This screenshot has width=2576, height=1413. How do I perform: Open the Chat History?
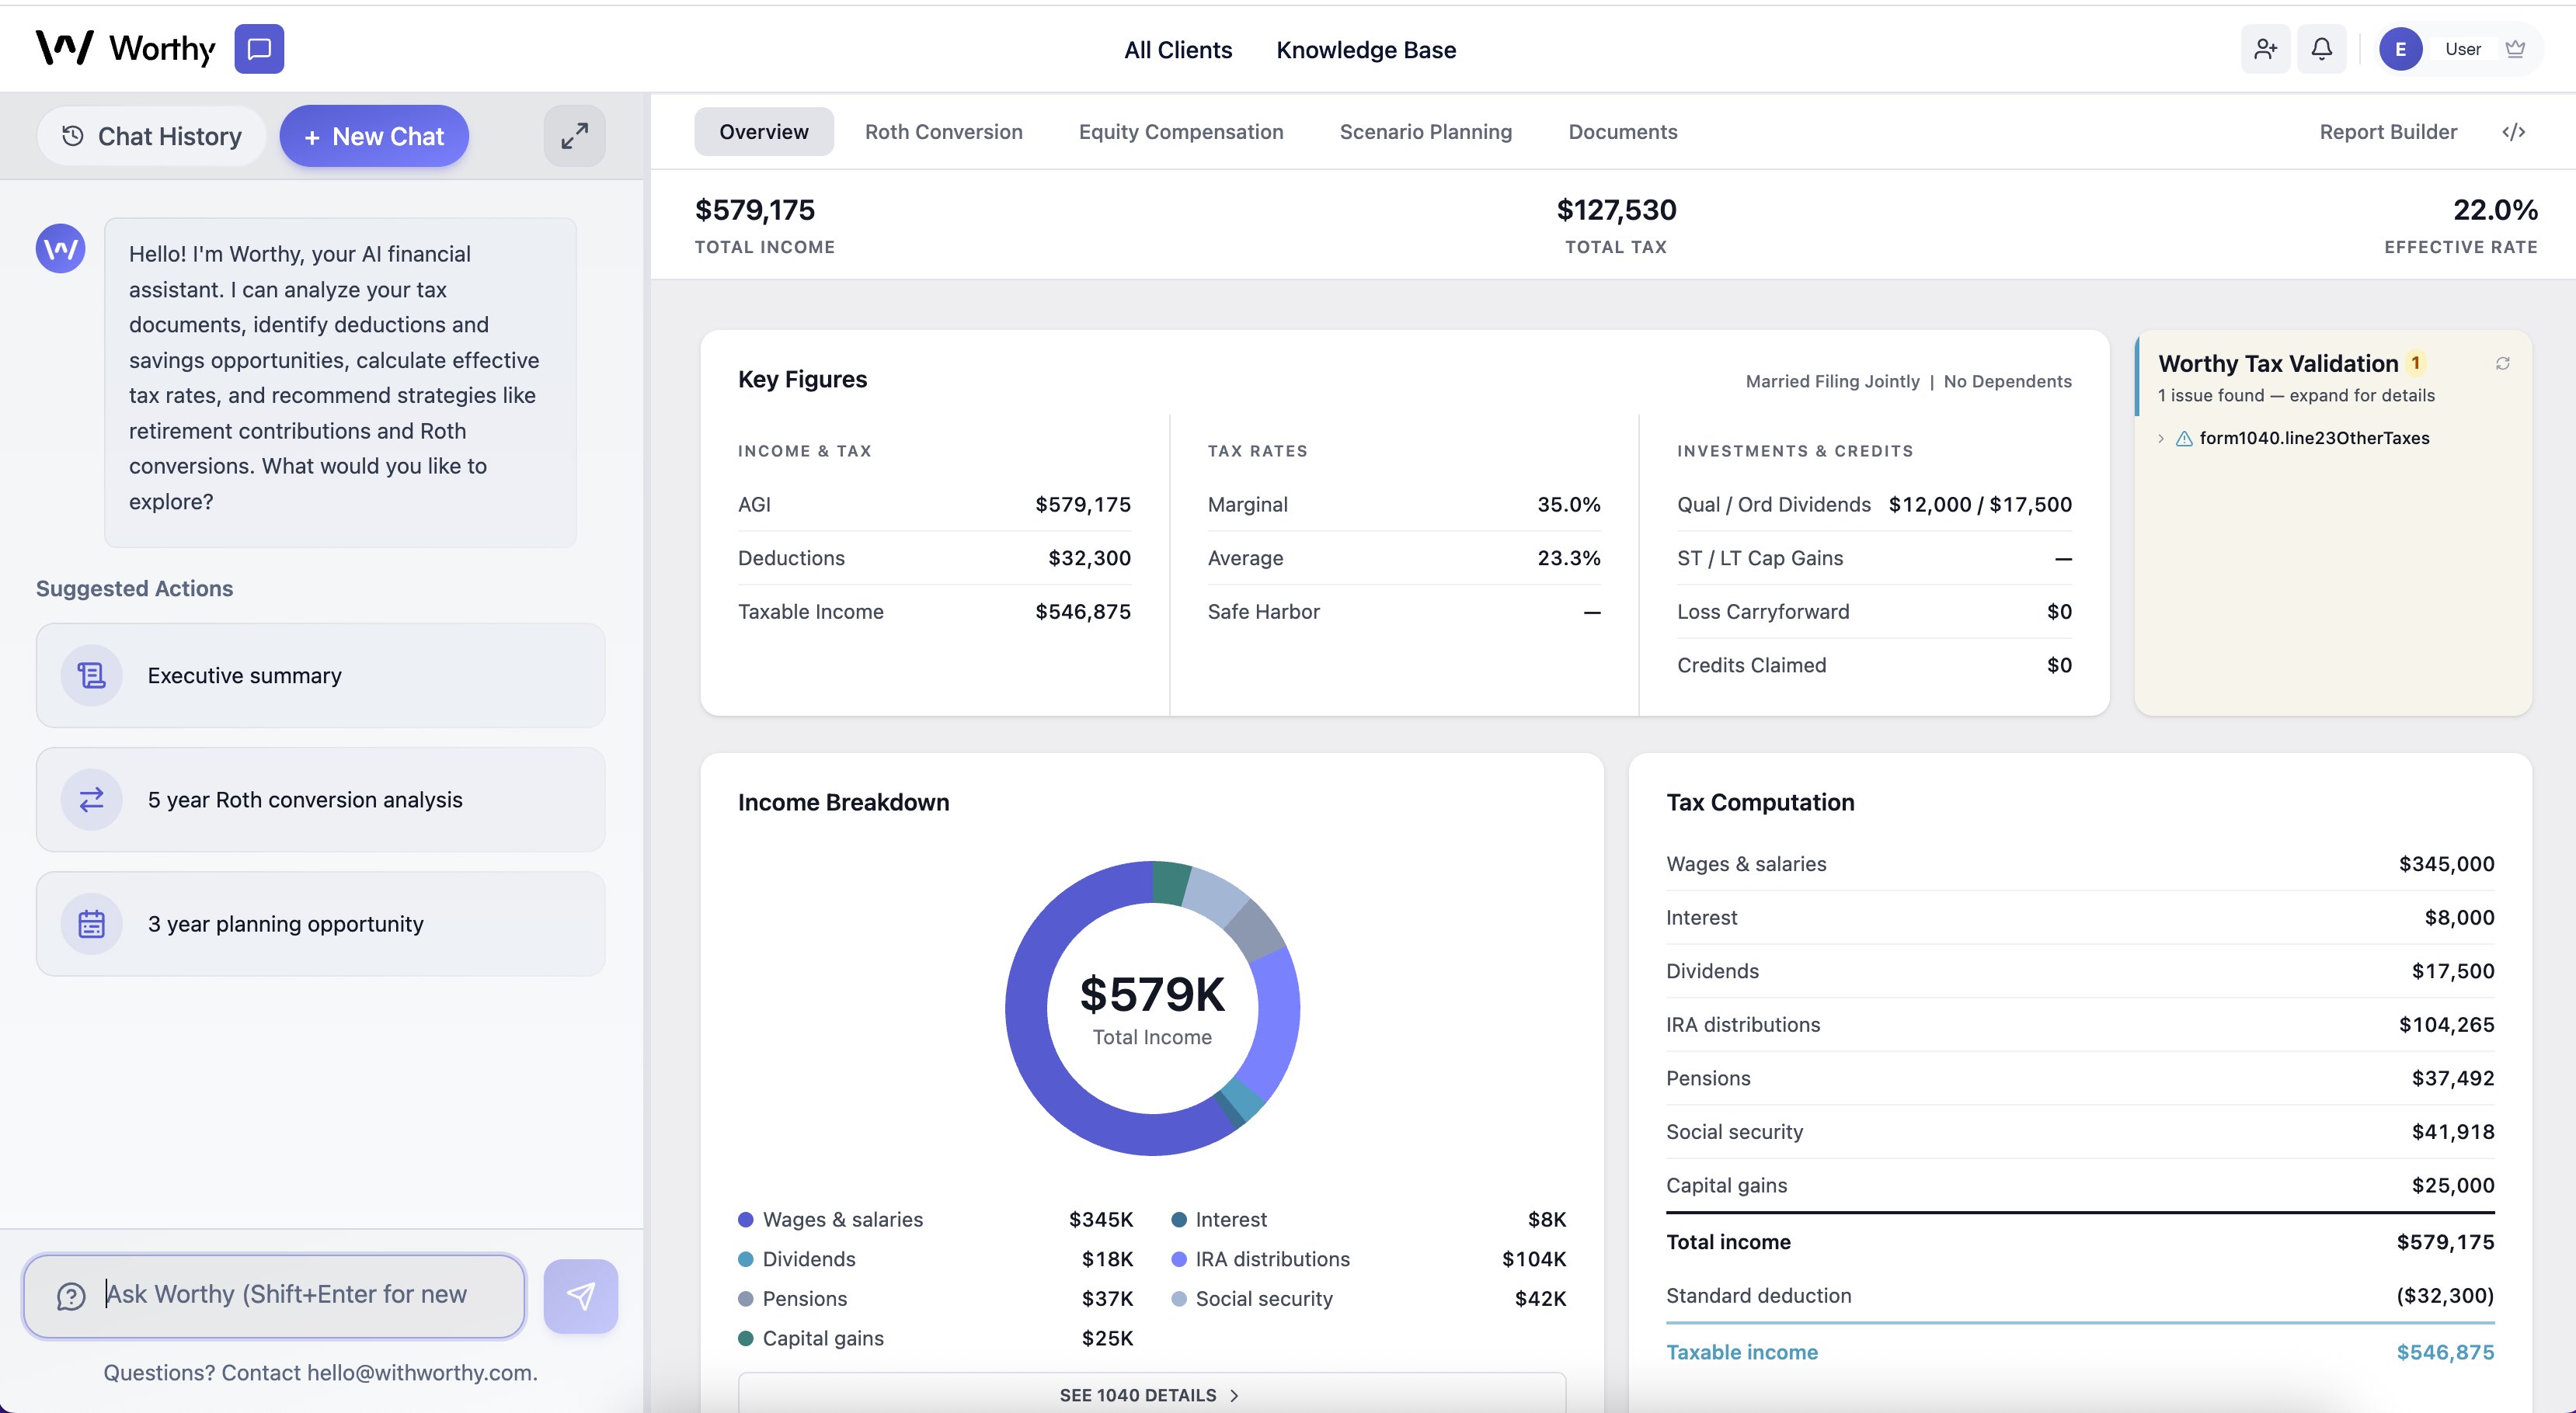click(151, 136)
